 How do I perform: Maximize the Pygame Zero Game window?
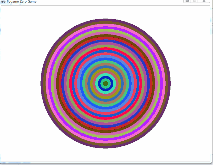coord(195,1)
